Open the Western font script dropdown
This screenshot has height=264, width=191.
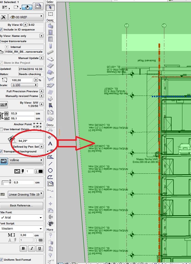(x=21, y=229)
